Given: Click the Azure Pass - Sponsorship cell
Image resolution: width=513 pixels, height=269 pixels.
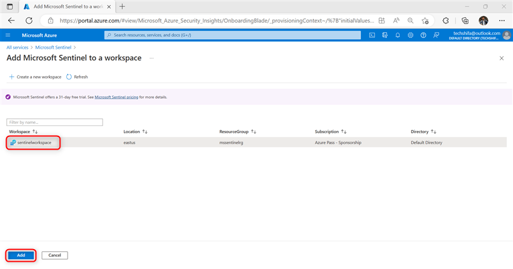Looking at the screenshot, I should (x=338, y=142).
